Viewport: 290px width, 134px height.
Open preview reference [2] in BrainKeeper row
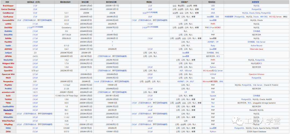coord(150,6)
